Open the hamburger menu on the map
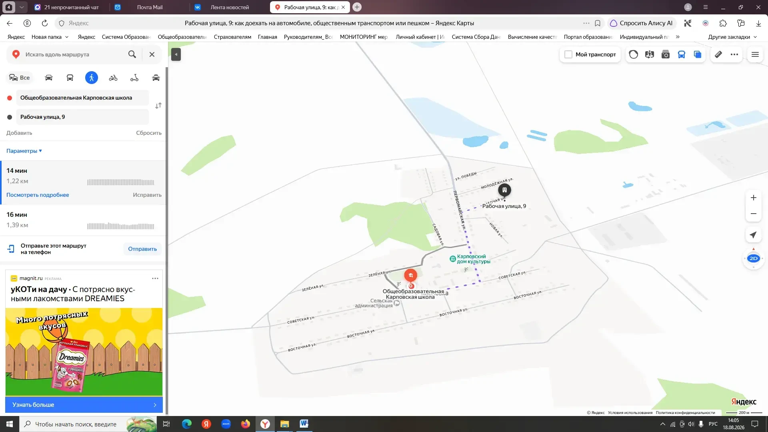This screenshot has width=768, height=432. (755, 54)
